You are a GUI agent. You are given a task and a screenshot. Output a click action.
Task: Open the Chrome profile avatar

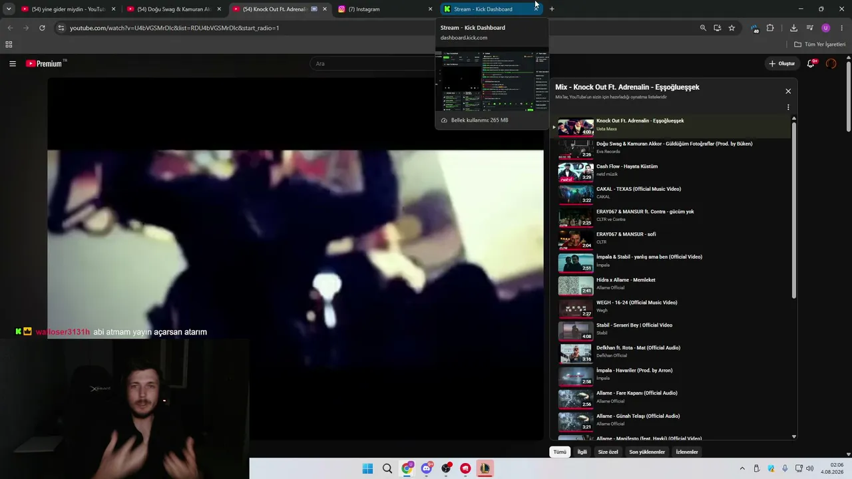tap(826, 28)
